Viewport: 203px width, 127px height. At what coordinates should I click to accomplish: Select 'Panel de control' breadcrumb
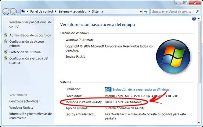coord(42,11)
